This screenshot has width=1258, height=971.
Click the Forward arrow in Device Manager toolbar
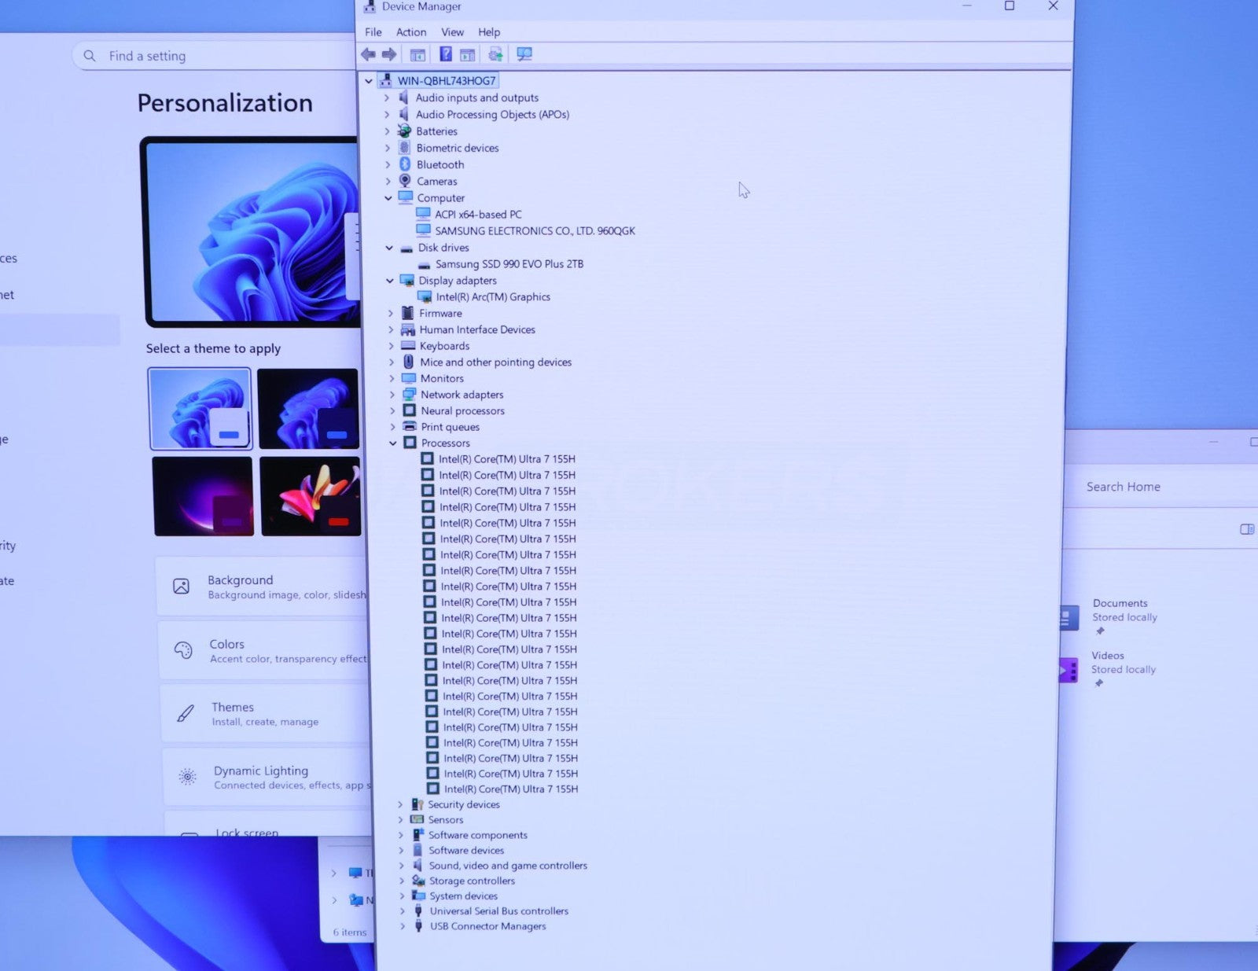(389, 54)
